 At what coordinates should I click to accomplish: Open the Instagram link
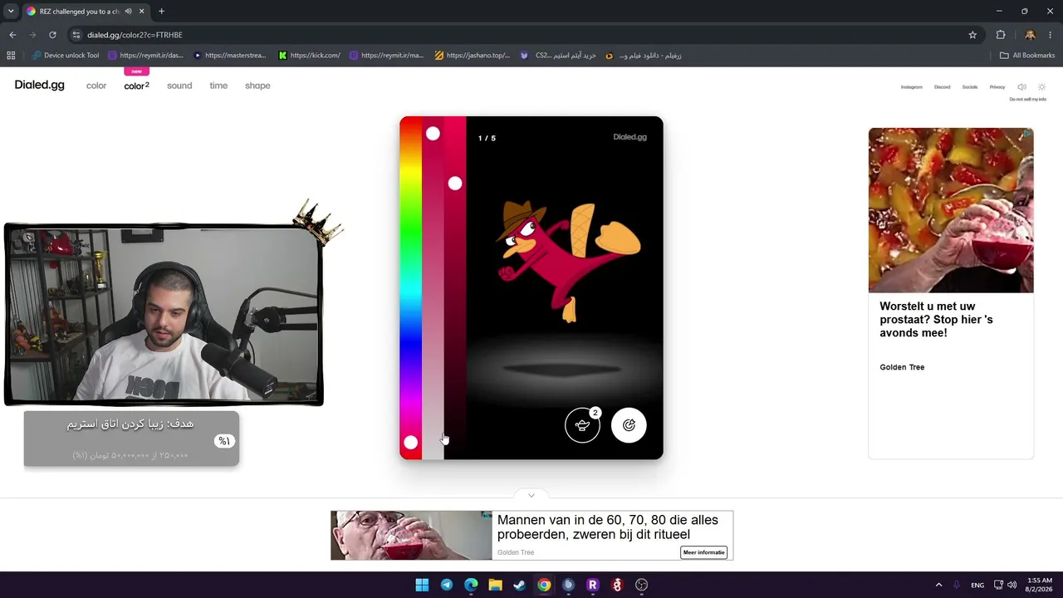tap(911, 87)
